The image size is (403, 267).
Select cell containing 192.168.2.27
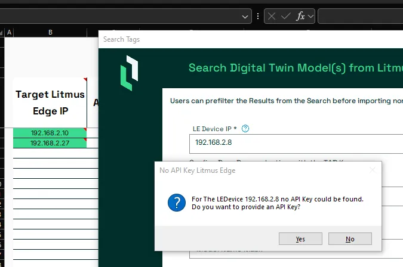pyautogui.click(x=50, y=143)
